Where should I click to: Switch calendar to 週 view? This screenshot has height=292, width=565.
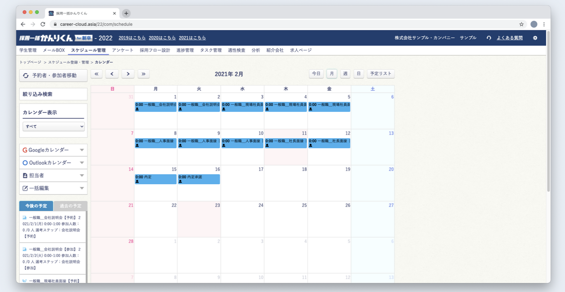345,74
